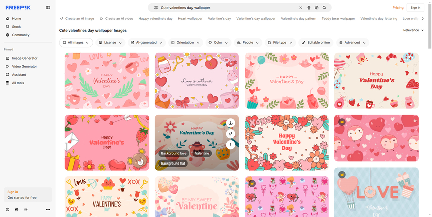Open more options dots on hovered image
This screenshot has height=217, width=432.
pos(230,145)
